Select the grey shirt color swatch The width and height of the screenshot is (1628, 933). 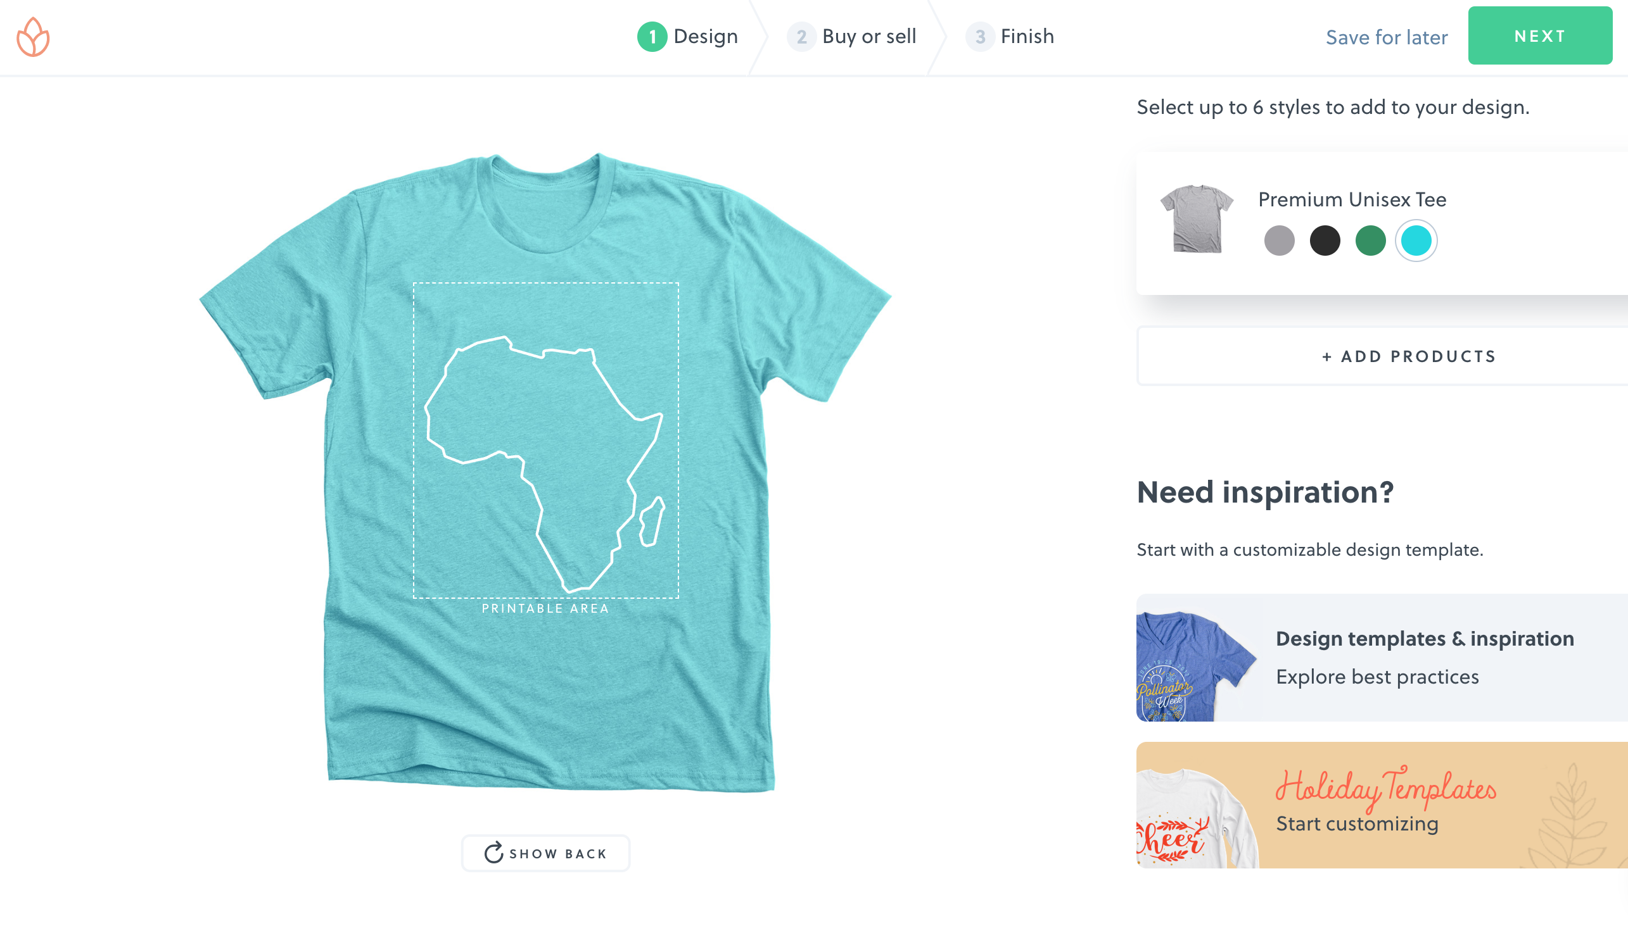pos(1278,241)
